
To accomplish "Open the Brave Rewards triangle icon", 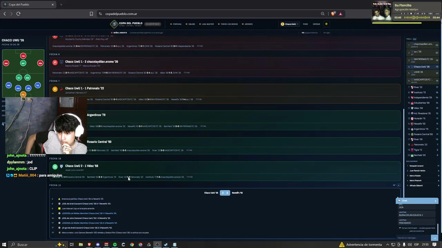I will (x=340, y=14).
